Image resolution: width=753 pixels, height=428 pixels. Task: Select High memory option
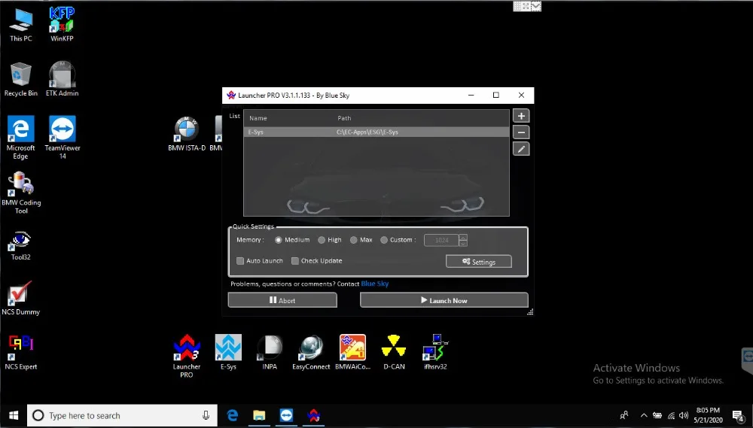click(x=330, y=240)
